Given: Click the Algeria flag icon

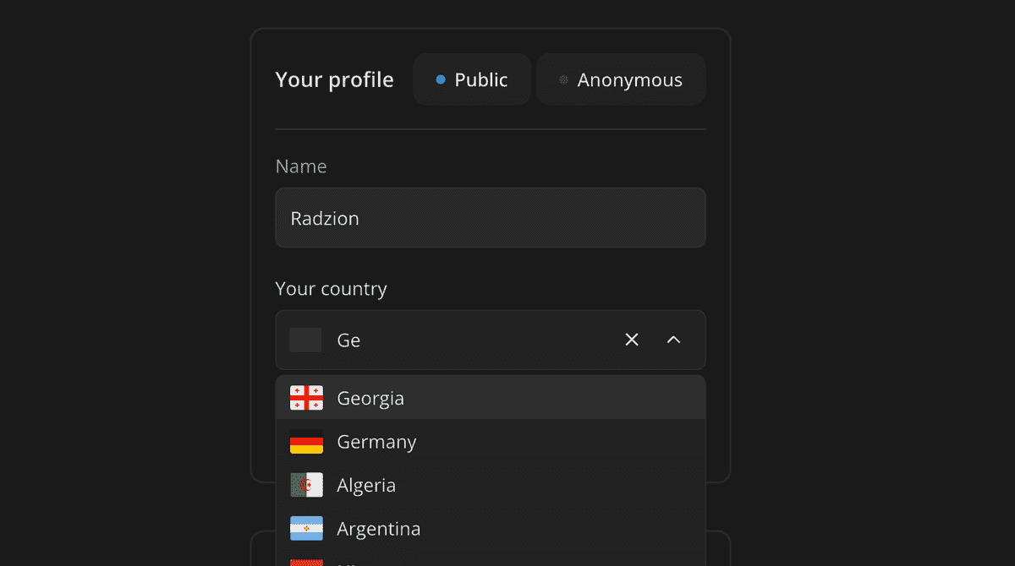Looking at the screenshot, I should 305,485.
